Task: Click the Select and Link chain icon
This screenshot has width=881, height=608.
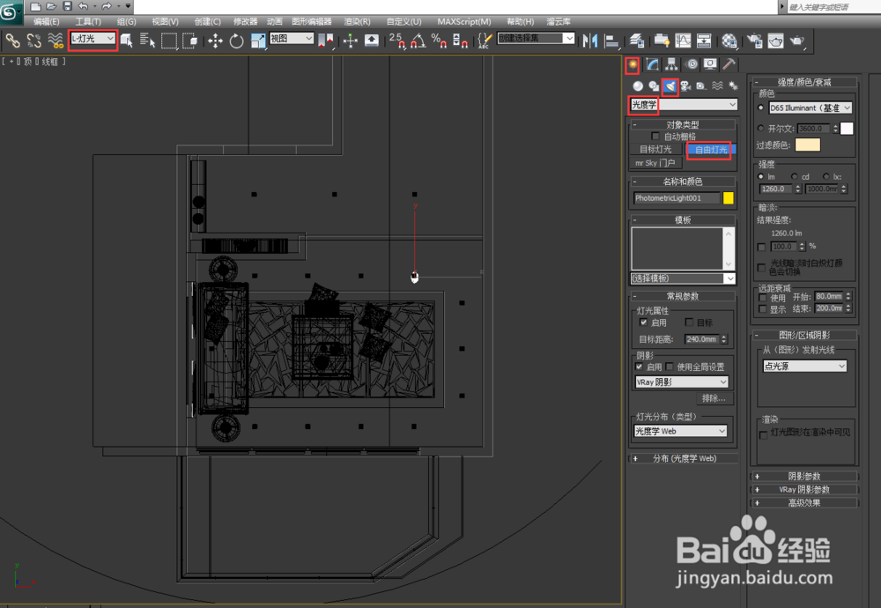Action: click(13, 41)
